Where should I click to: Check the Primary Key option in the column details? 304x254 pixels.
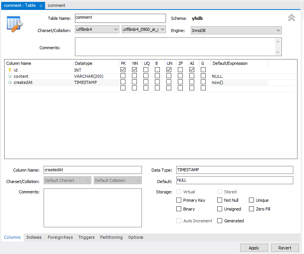click(179, 200)
